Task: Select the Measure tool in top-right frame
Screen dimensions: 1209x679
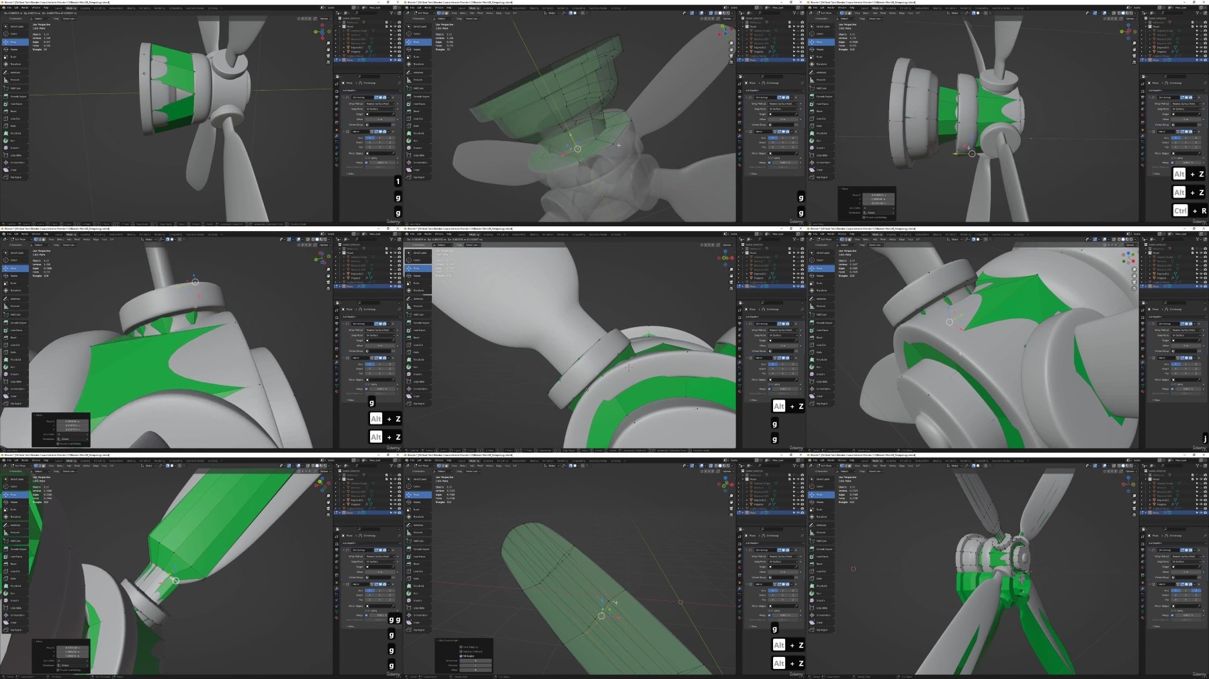Action: click(x=821, y=80)
